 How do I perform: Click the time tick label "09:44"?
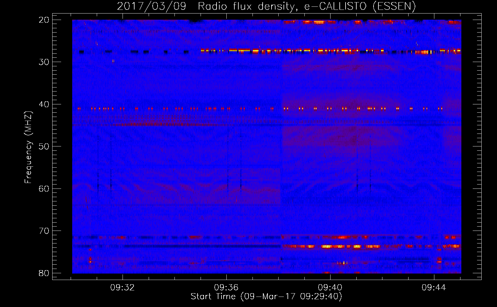tap(434, 288)
